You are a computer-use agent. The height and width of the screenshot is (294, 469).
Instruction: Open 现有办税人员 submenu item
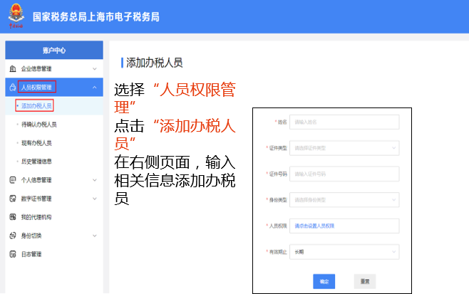[x=36, y=143]
